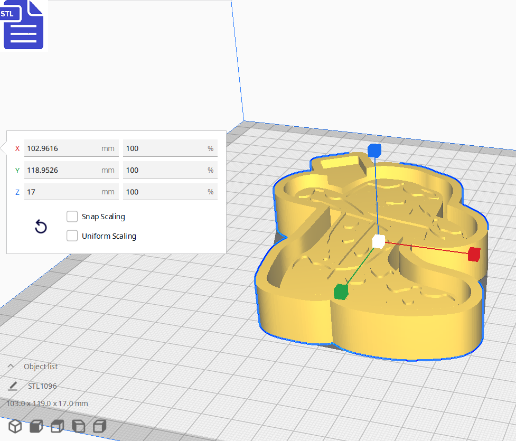Enable the Snap Scaling checkbox
Image resolution: width=516 pixels, height=441 pixels.
pyautogui.click(x=72, y=217)
